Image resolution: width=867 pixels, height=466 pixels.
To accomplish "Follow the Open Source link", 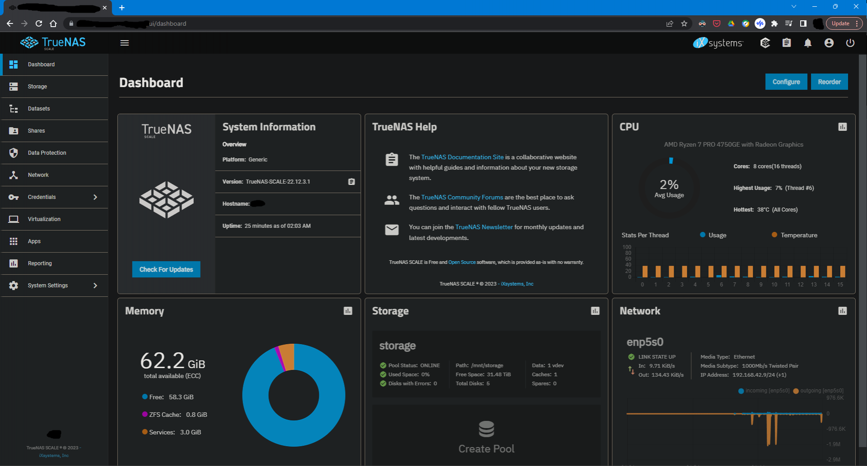I will point(462,262).
